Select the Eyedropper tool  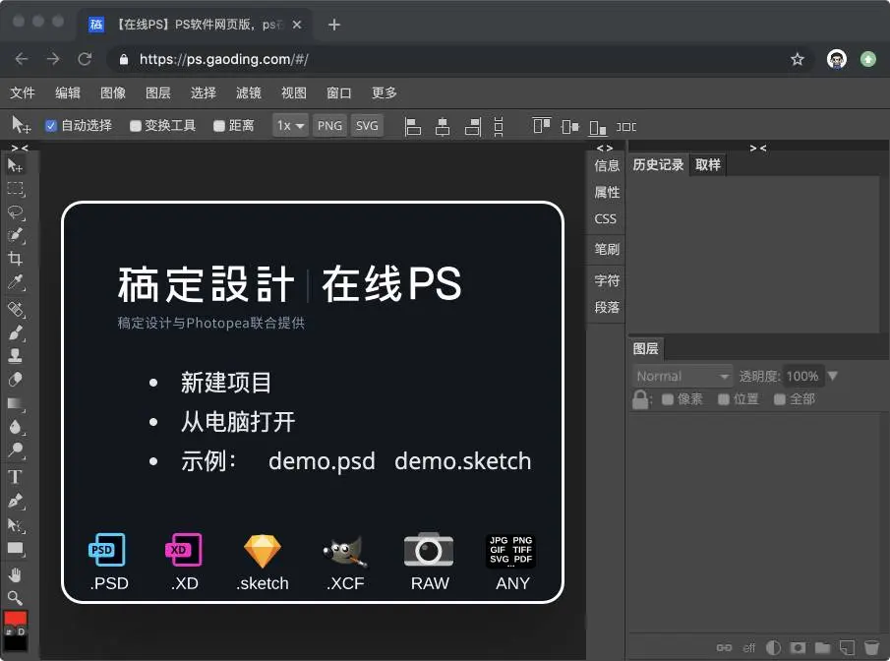tap(16, 283)
